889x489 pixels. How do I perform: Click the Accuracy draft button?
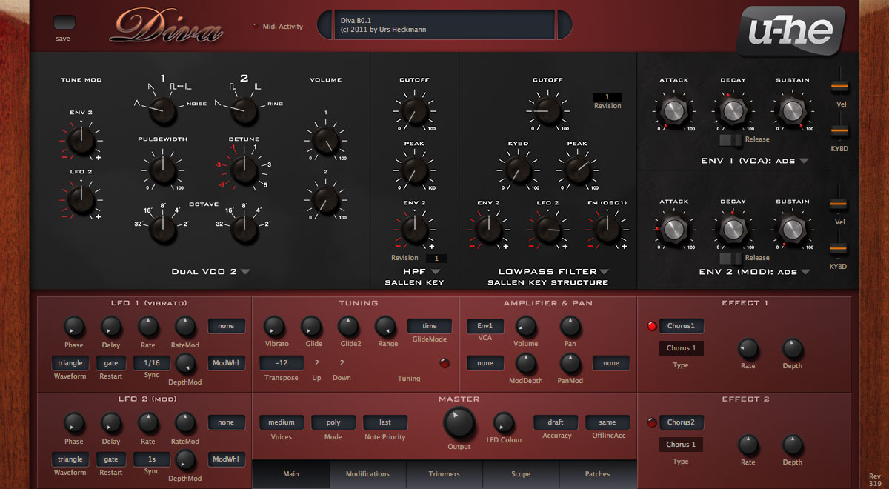coord(556,422)
